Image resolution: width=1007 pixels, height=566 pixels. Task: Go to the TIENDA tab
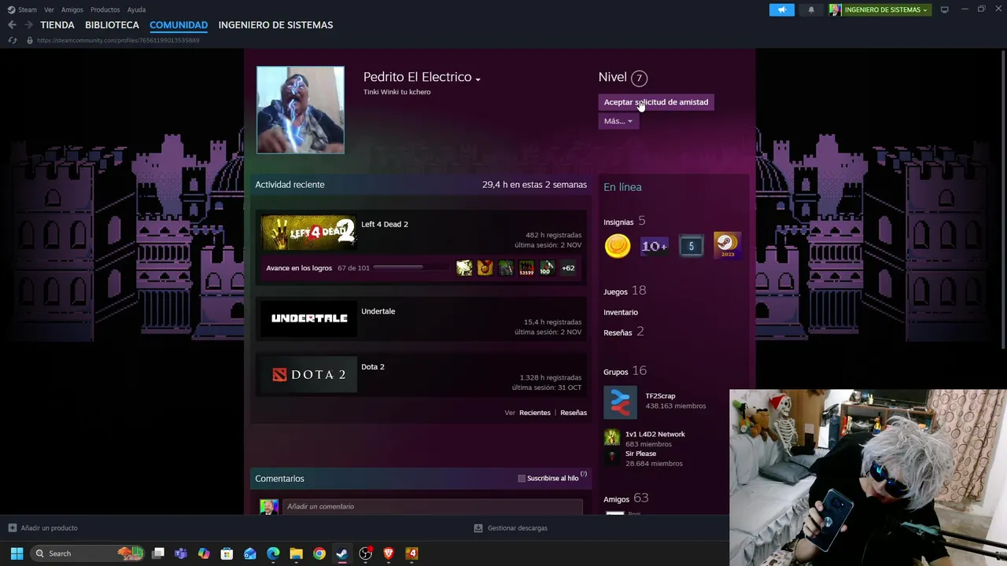[x=57, y=25]
